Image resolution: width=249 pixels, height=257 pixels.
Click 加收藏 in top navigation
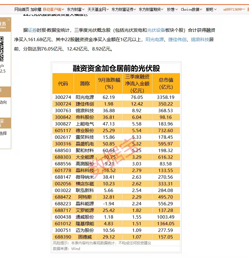click(36, 9)
